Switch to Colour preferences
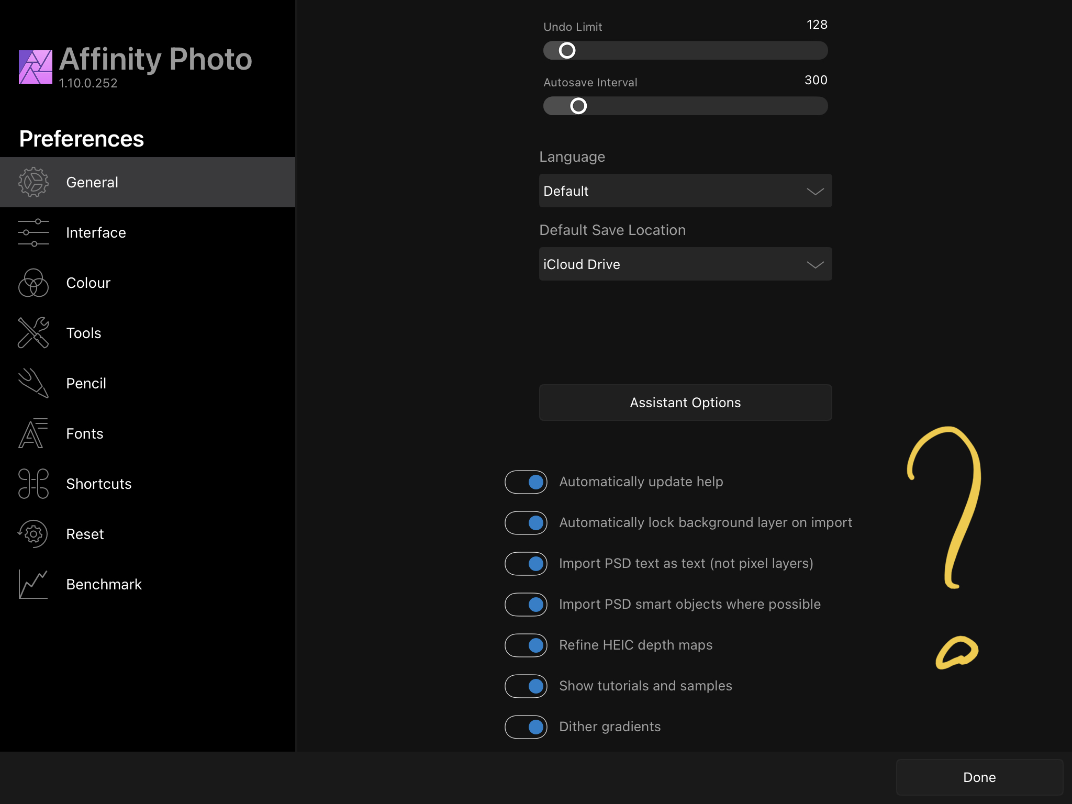The height and width of the screenshot is (804, 1072). pyautogui.click(x=148, y=283)
